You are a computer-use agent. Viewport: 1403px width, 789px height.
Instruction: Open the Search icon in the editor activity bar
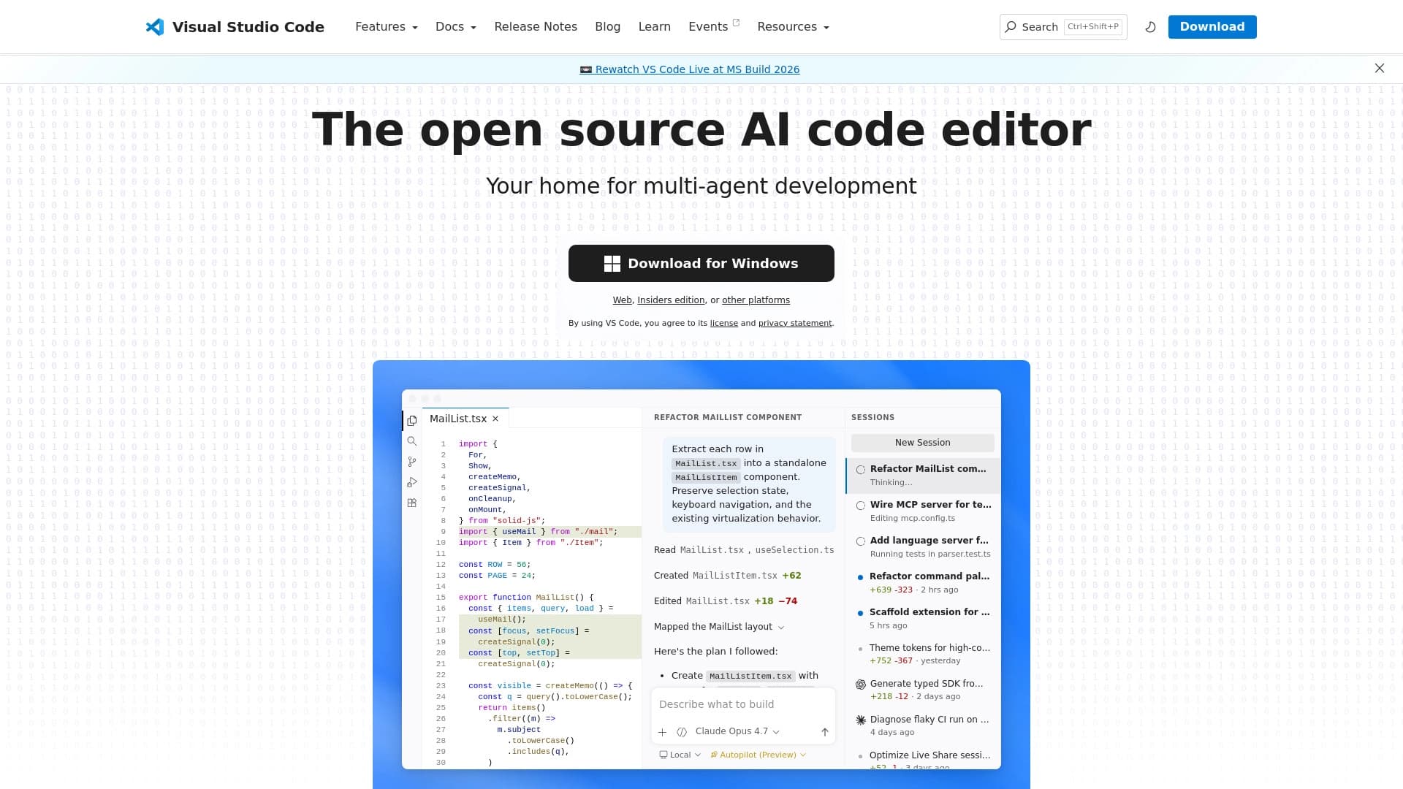point(412,441)
